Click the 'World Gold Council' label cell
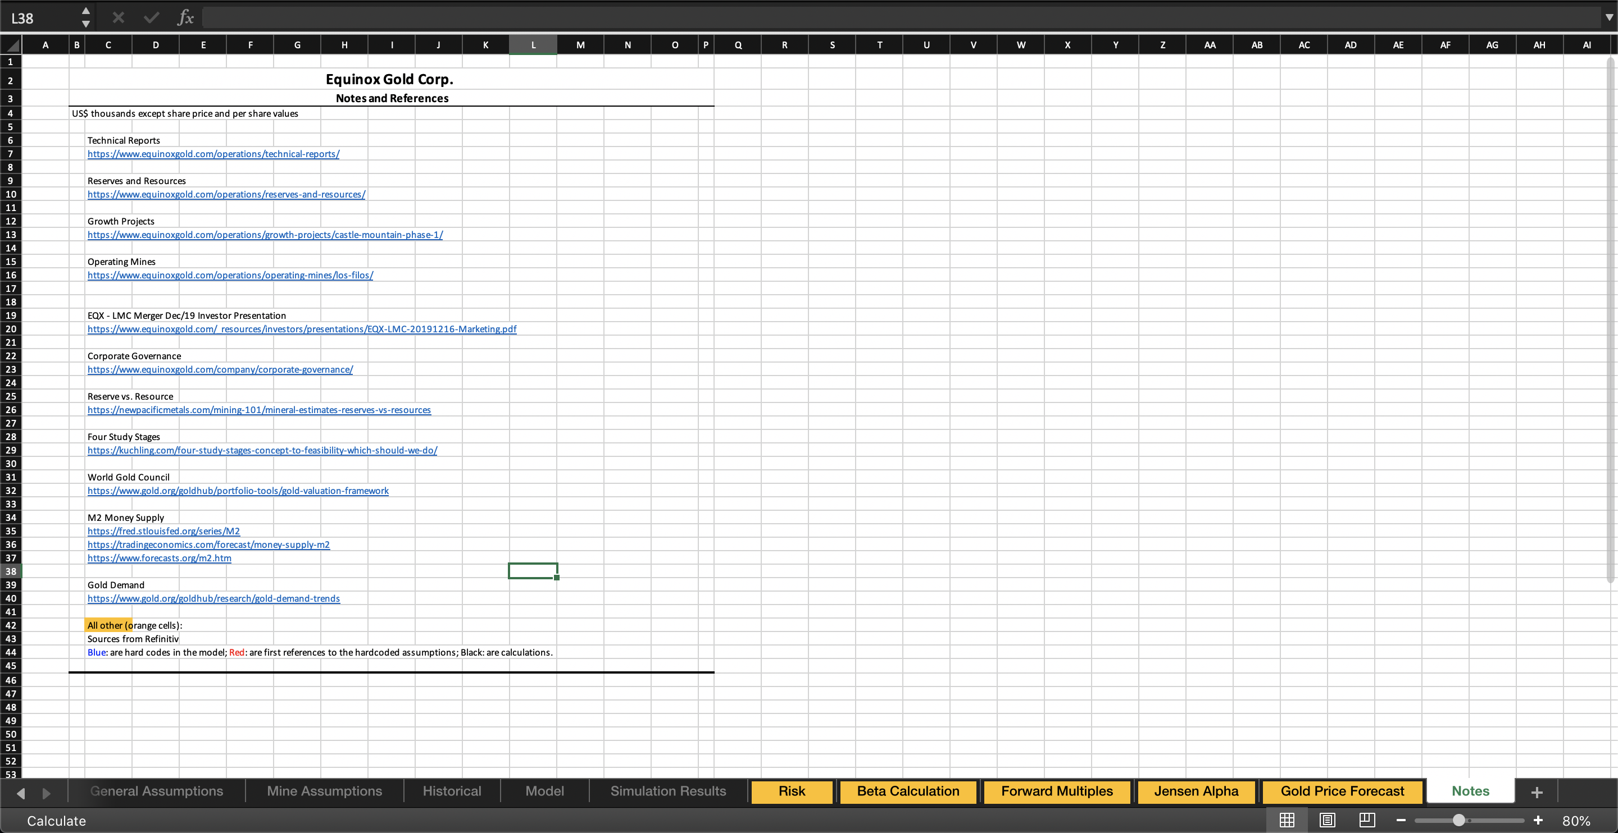Image resolution: width=1618 pixels, height=833 pixels. click(x=128, y=477)
